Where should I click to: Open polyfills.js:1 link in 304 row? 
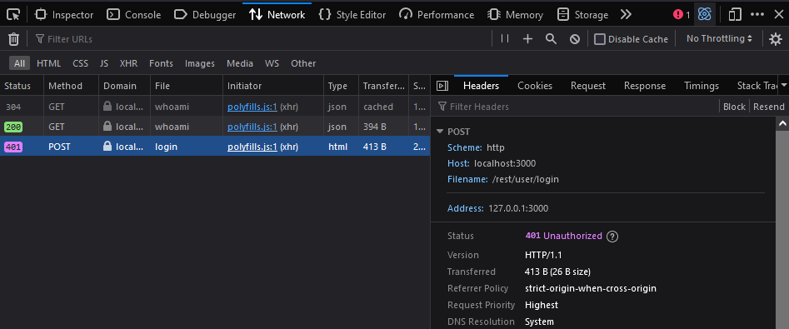[x=252, y=107]
